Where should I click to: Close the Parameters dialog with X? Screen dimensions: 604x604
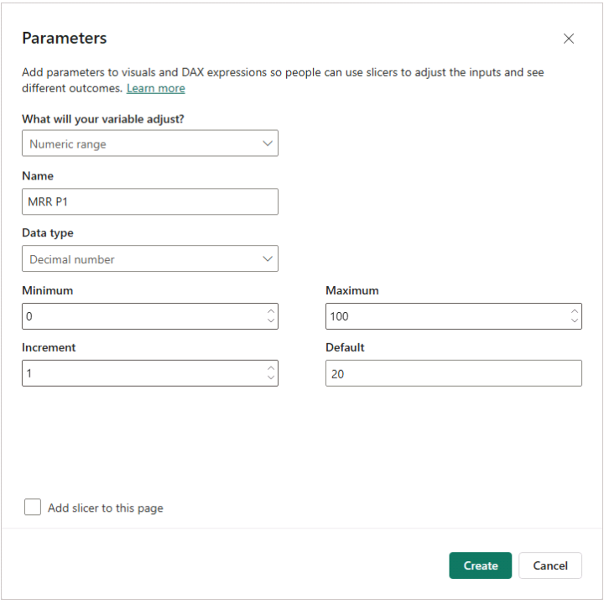coord(569,39)
